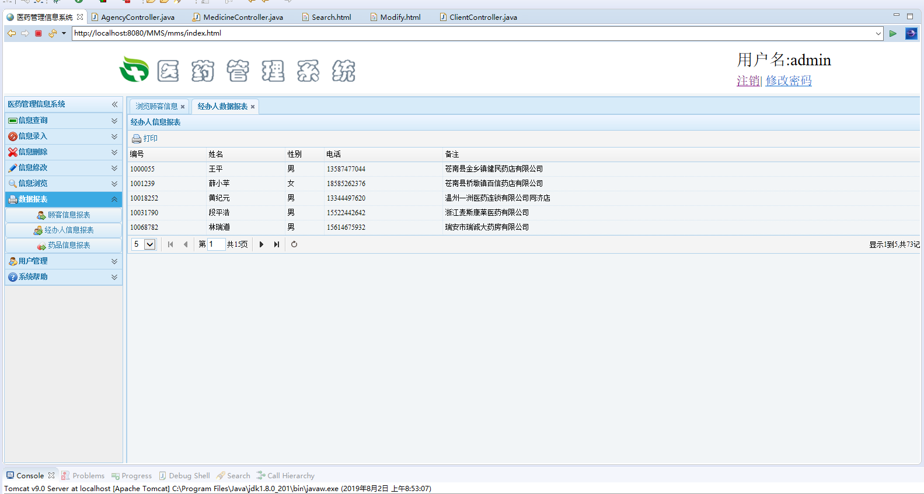The height and width of the screenshot is (494, 924).
Task: Open the URL address history dropdown
Action: pyautogui.click(x=878, y=33)
